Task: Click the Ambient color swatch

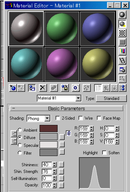Action: [x=48, y=128]
